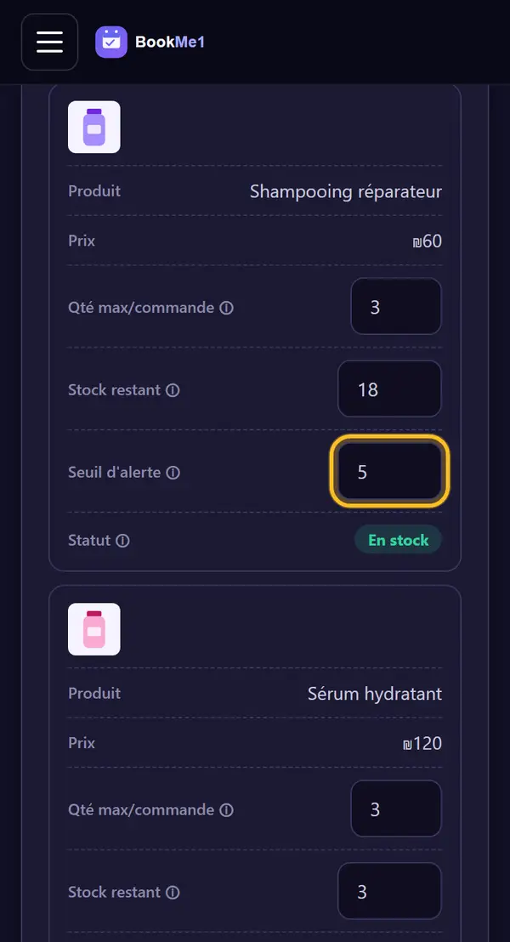Open the hamburger navigation menu
Image resolution: width=510 pixels, height=942 pixels.
[x=49, y=42]
